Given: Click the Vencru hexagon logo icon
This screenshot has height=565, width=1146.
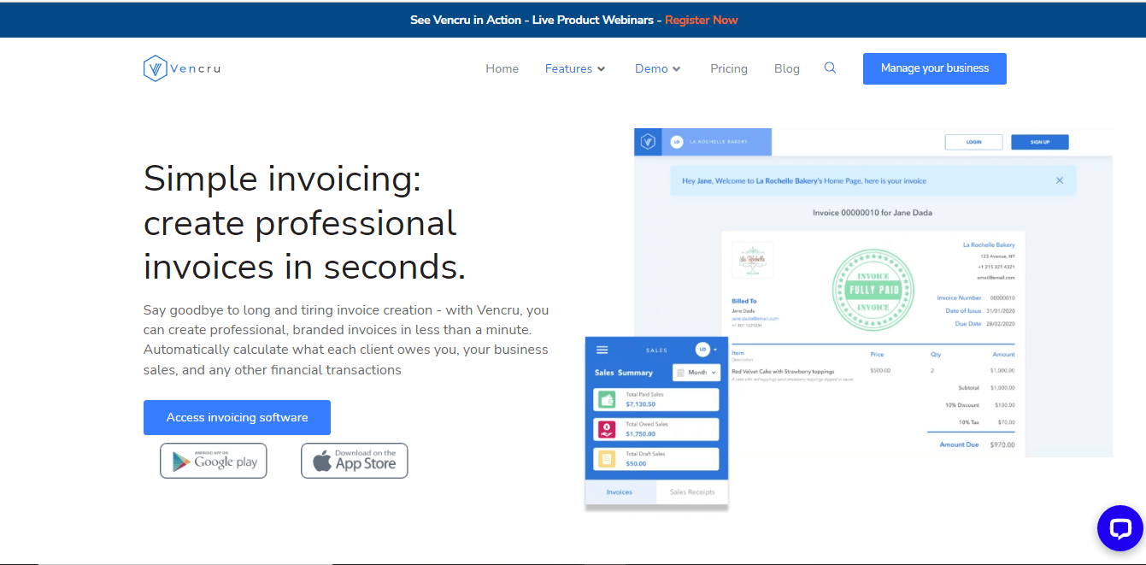Looking at the screenshot, I should pos(155,68).
